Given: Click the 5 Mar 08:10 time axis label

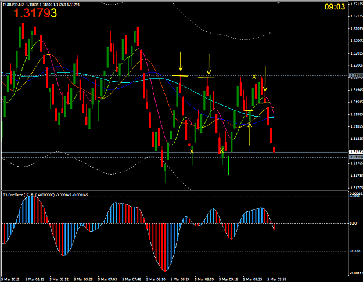Looking at the screenshot, I should pos(156,279).
